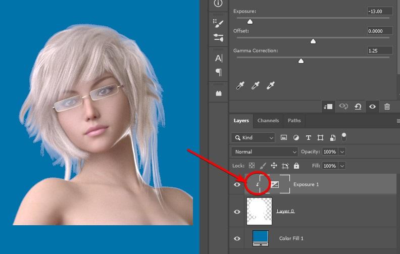Click the Offset value field
Viewport: 400px width, 254px height.
coord(380,31)
